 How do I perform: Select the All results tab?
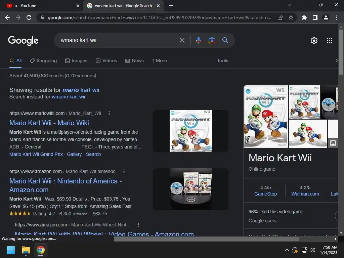(x=15, y=61)
